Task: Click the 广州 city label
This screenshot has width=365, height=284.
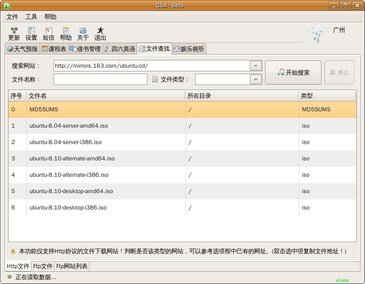Action: [339, 30]
